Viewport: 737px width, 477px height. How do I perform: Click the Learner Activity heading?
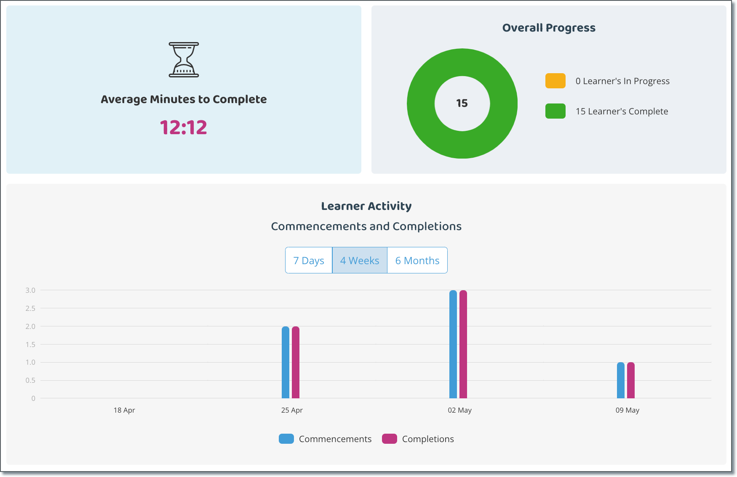(366, 206)
